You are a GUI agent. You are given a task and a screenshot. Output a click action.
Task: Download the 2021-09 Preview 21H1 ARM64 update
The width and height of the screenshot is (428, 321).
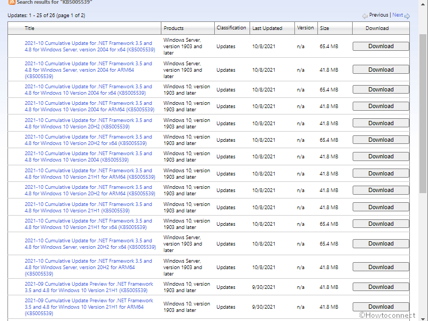(380, 307)
